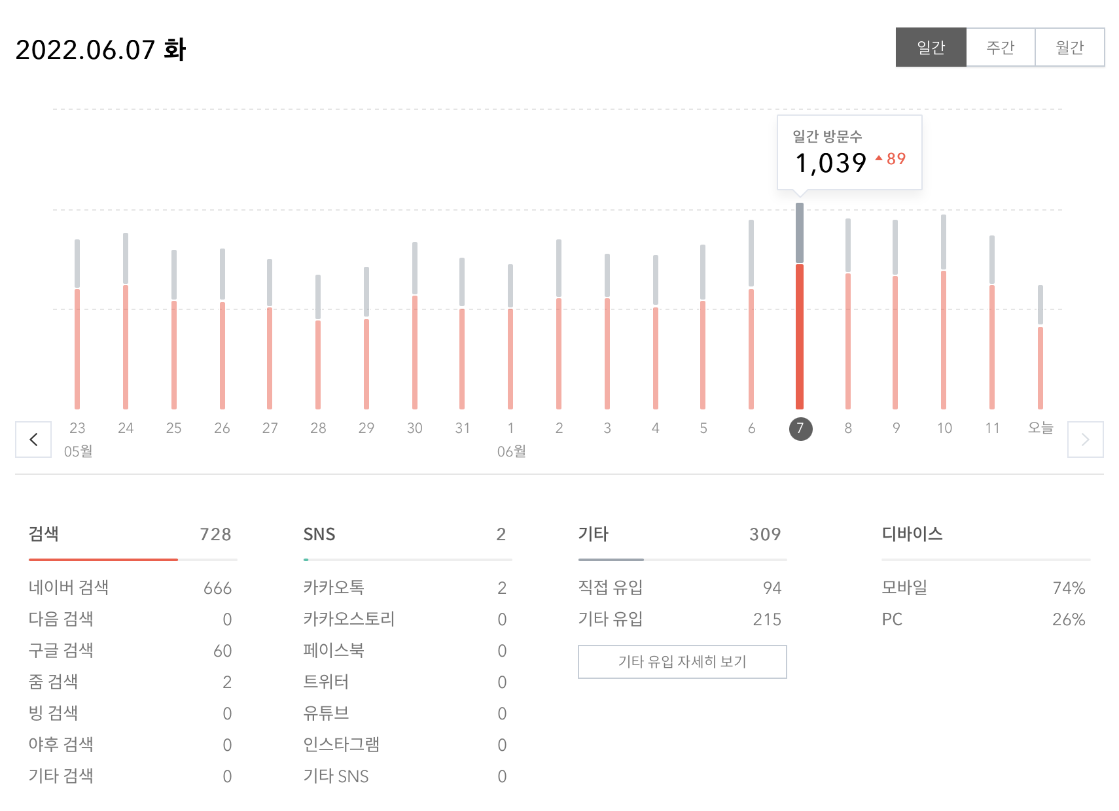Expand 기타 유입 자세히 보기 details
Viewport: 1119px width, 811px height.
coord(683,661)
